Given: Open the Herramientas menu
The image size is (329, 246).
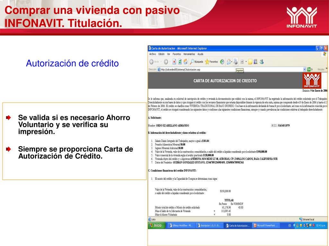Looking at the screenshot, I should pyautogui.click(x=189, y=54).
